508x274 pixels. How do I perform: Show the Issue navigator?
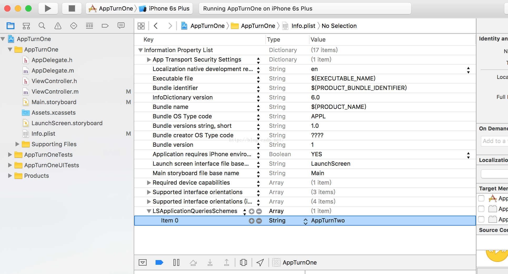click(x=58, y=26)
